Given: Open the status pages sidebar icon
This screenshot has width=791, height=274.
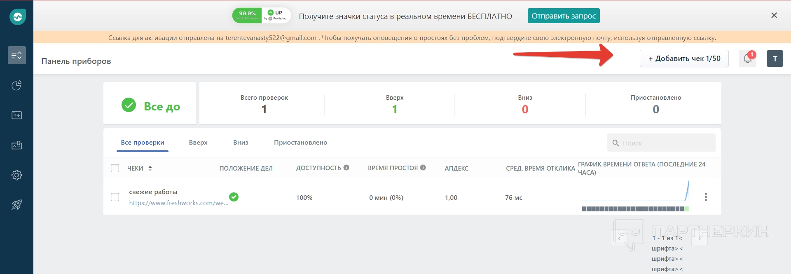Looking at the screenshot, I should pyautogui.click(x=17, y=115).
